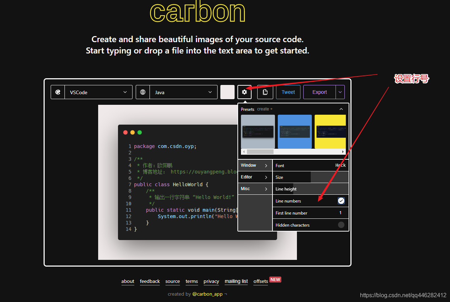This screenshot has width=450, height=302.
Task: Click the theme palette icon
Action: [58, 92]
